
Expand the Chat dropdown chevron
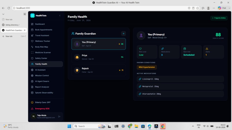tap(229, 8)
